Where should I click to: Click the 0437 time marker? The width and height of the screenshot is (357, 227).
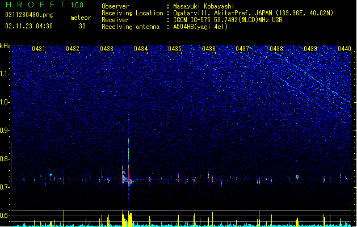(242, 49)
